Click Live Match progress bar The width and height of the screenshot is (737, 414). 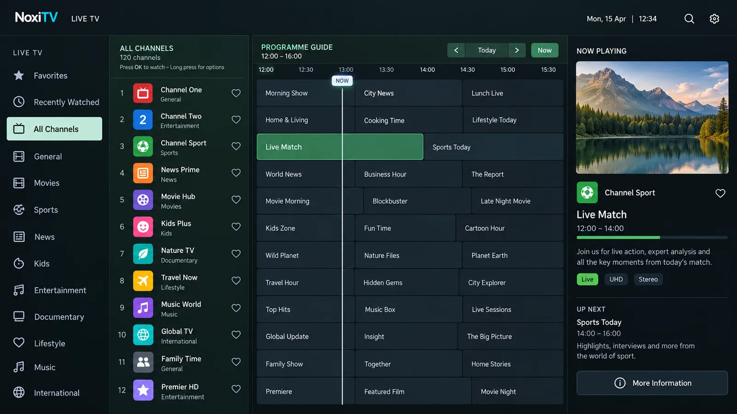pos(652,237)
